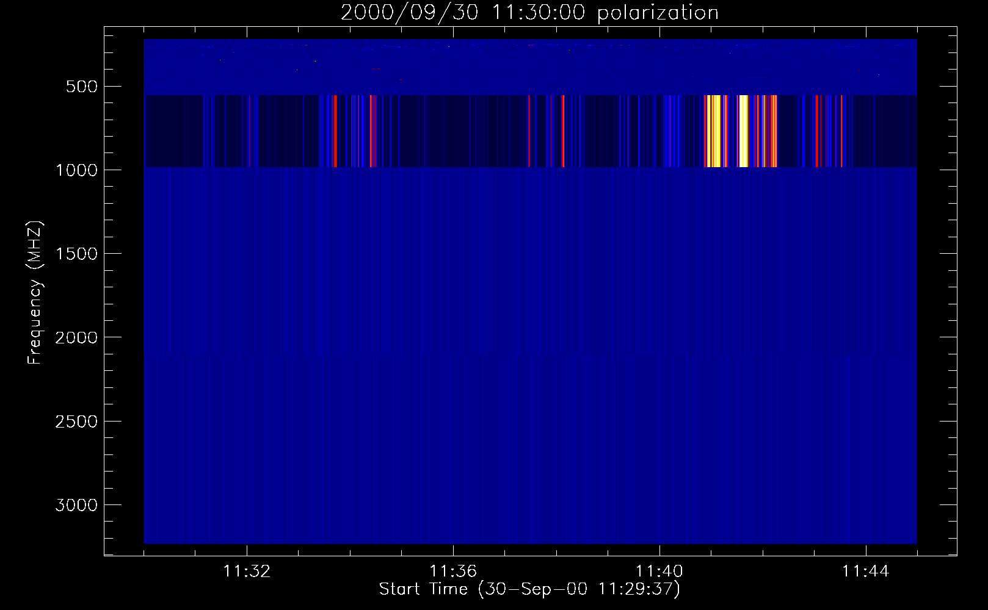Image resolution: width=988 pixels, height=610 pixels.
Task: Click the plot title '2000/09/30 11:30:00 polarization'
Action: coord(529,12)
